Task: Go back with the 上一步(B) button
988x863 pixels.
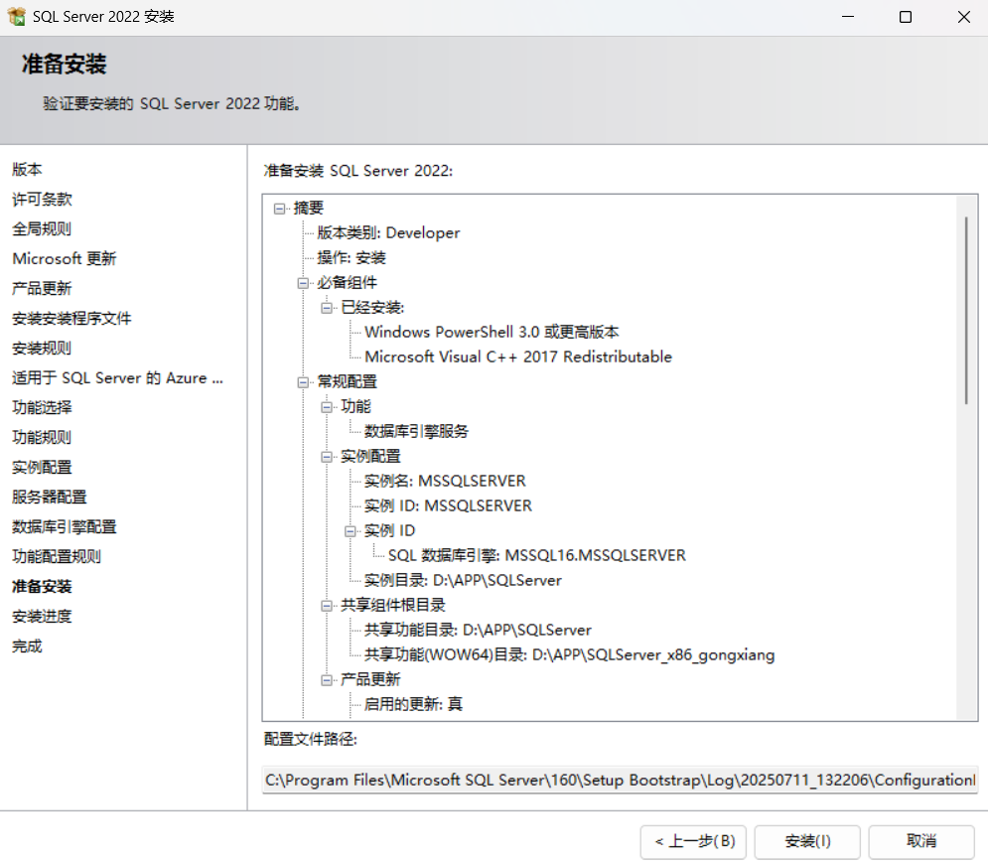Action: coord(693,841)
